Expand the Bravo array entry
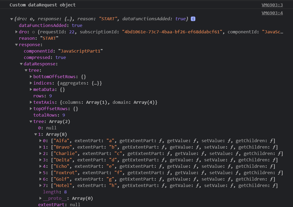Image resolution: width=293 pixels, height=207 pixels. tap(40, 147)
